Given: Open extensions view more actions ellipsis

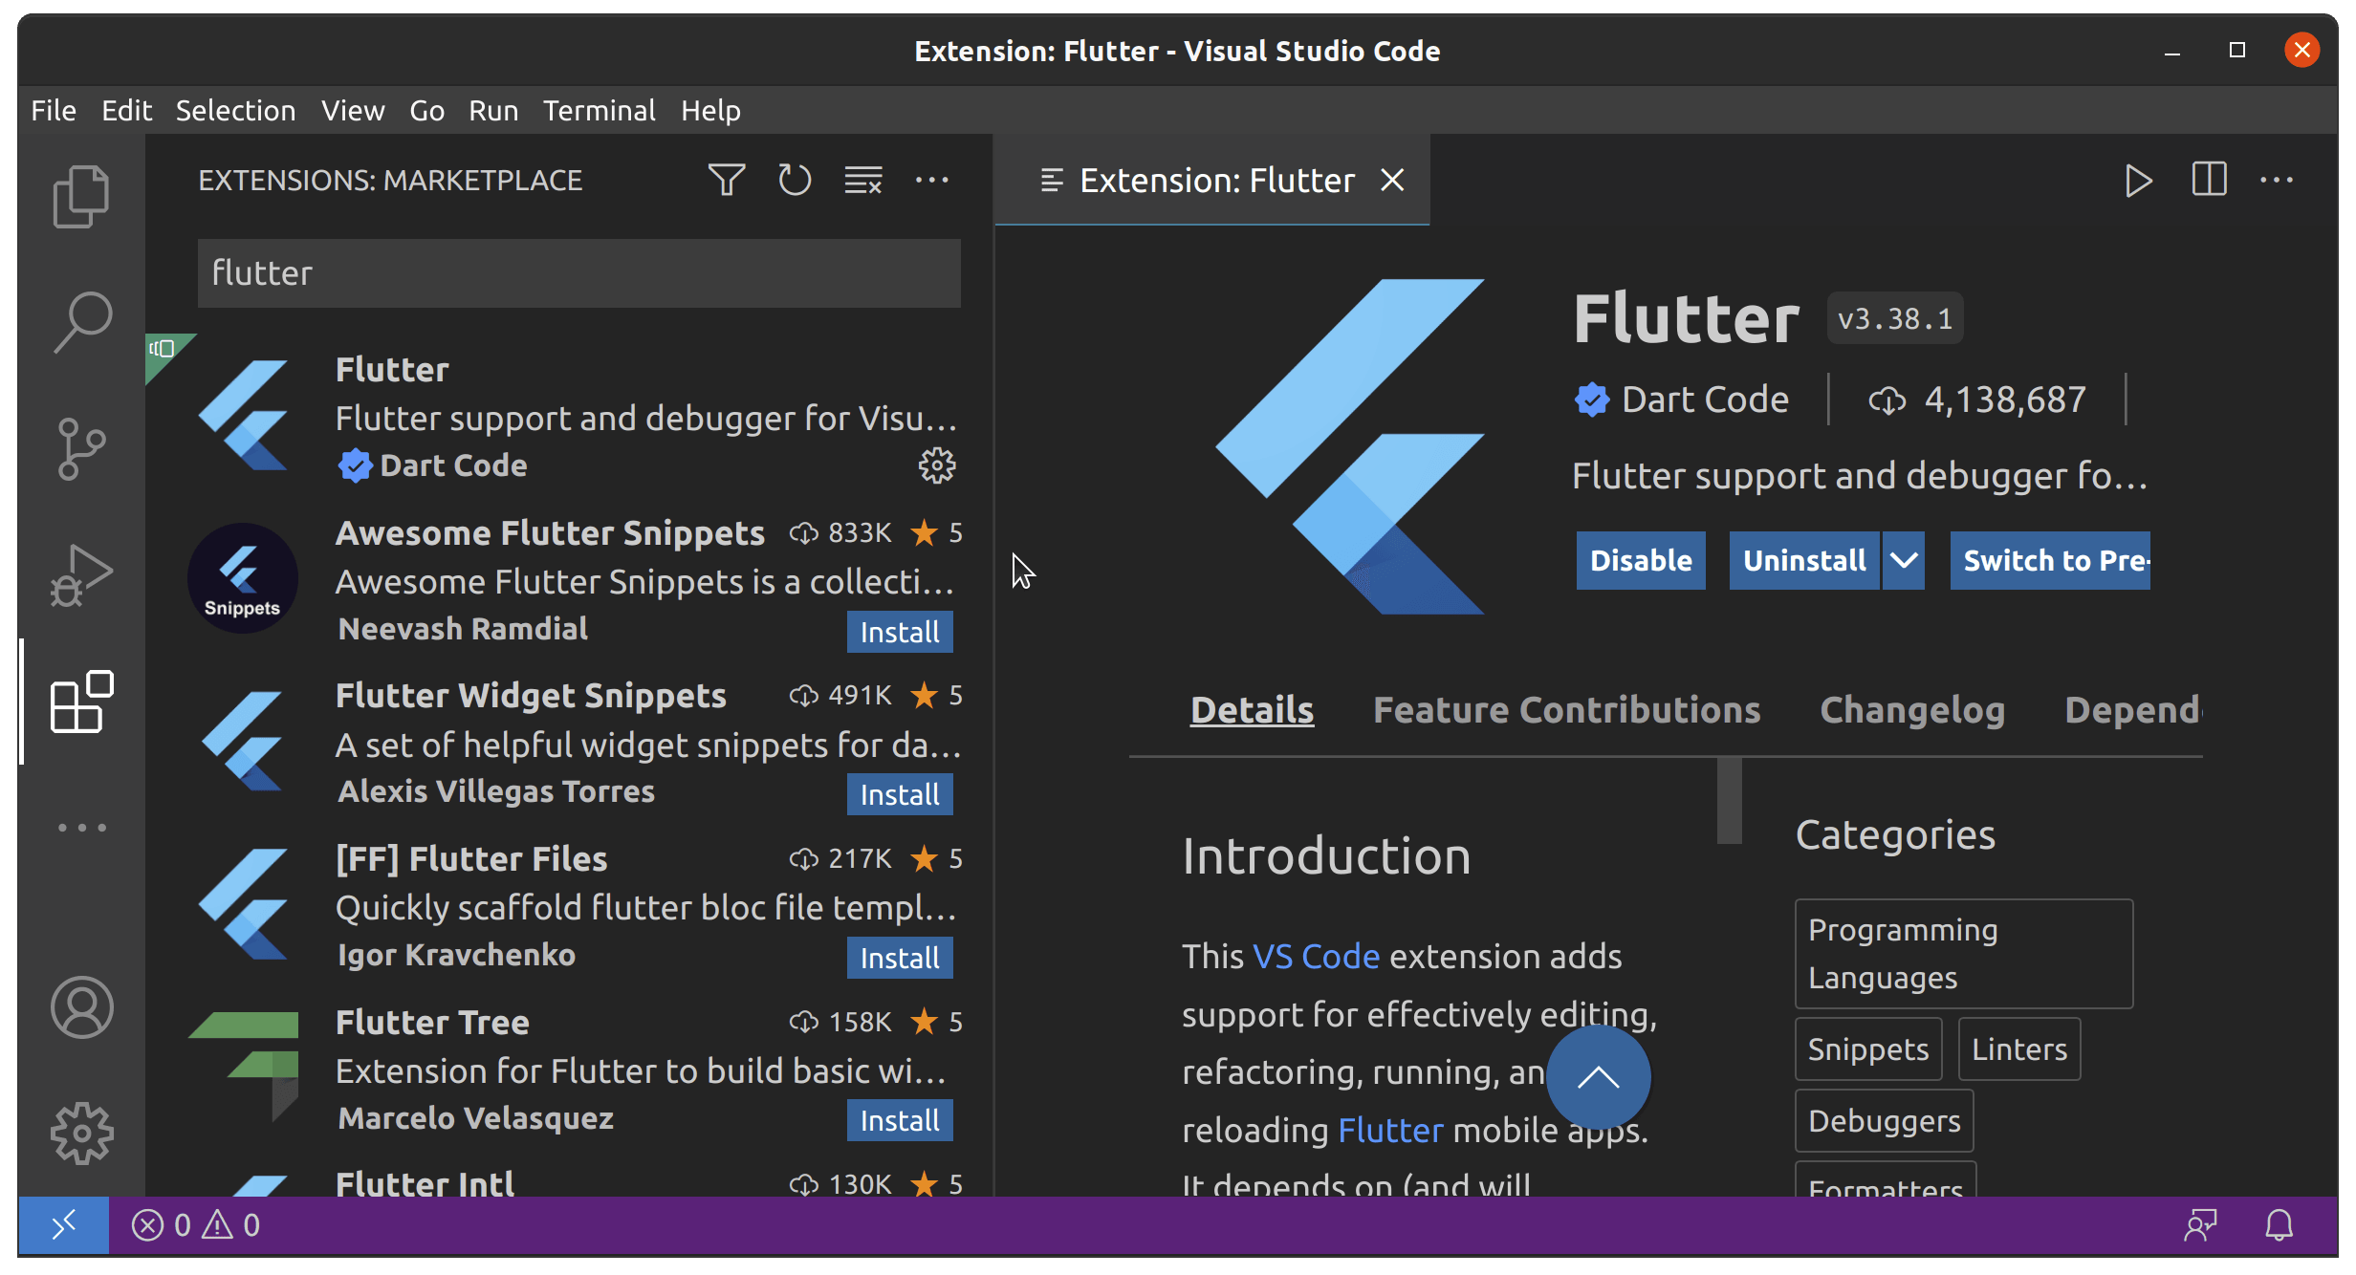Looking at the screenshot, I should click(931, 180).
